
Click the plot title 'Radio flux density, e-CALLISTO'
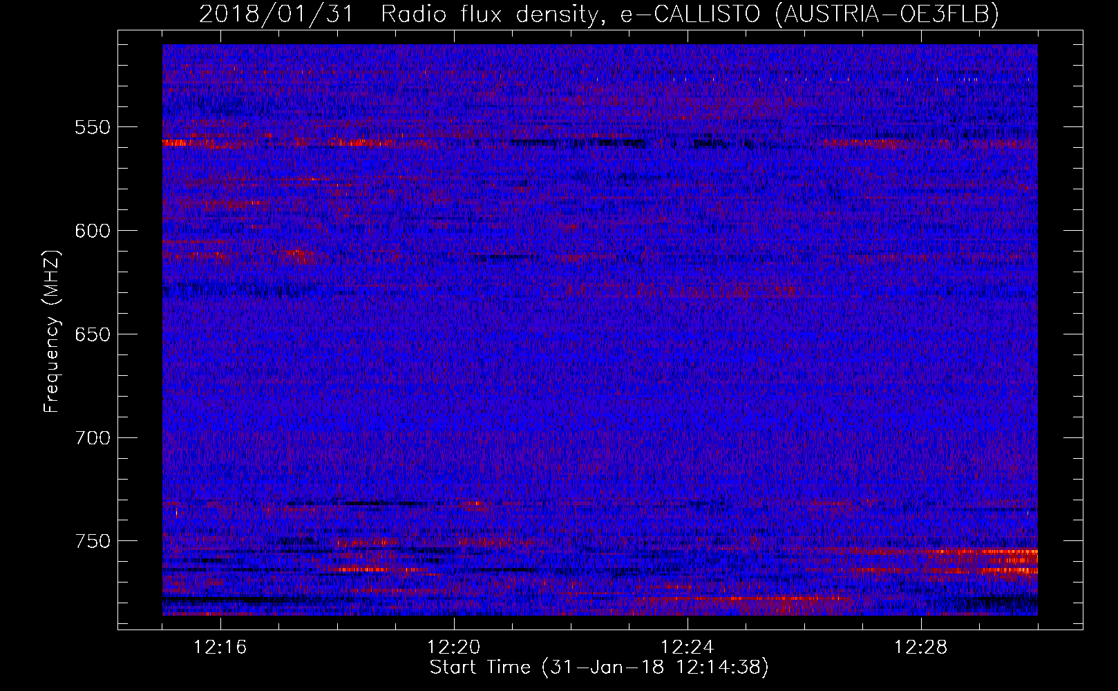pyautogui.click(x=571, y=14)
